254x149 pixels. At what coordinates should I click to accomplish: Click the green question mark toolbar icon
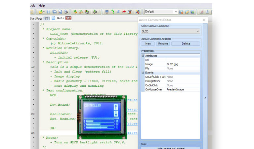coord(112,12)
